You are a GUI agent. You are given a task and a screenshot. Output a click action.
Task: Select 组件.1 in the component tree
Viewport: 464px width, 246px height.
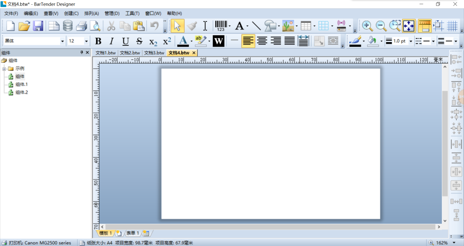click(x=22, y=84)
